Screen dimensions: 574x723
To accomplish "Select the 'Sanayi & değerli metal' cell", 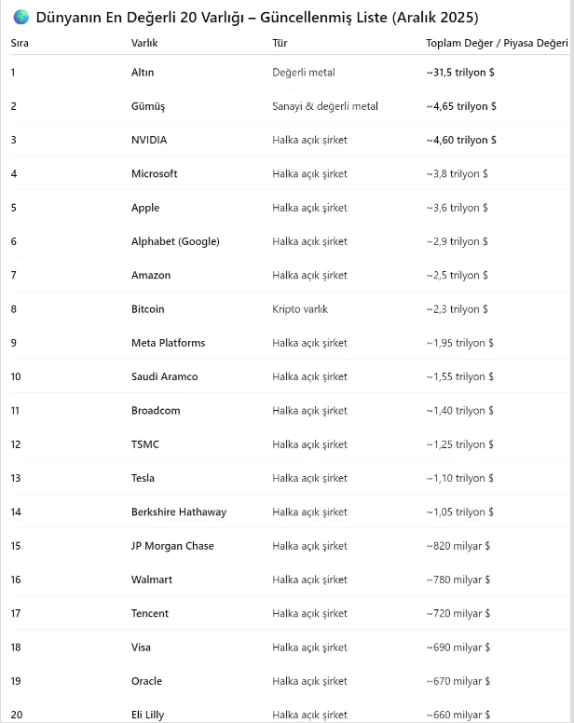I will click(325, 106).
